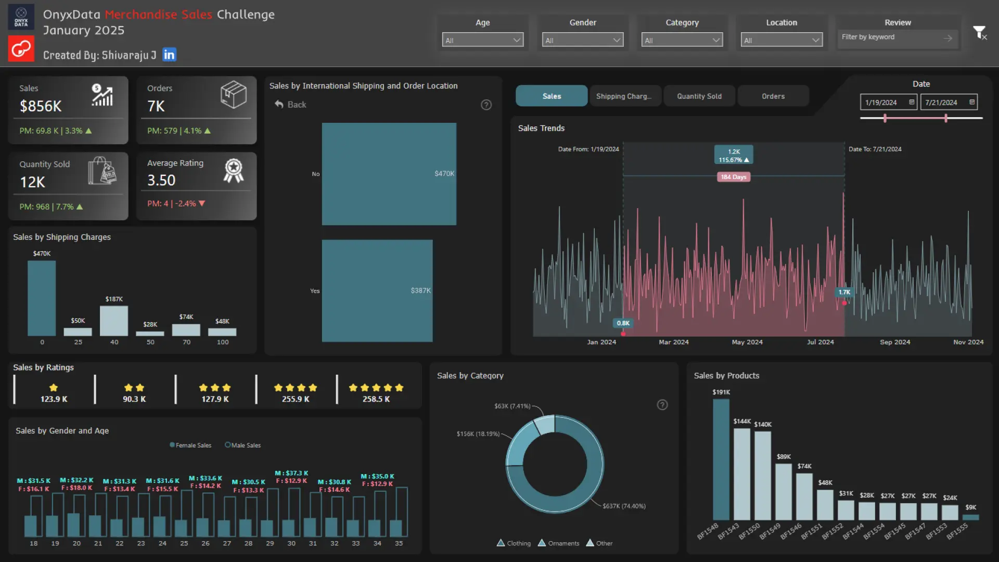Screen dimensions: 999x562
Task: Click the Orders 7K card value
Action: coord(156,106)
